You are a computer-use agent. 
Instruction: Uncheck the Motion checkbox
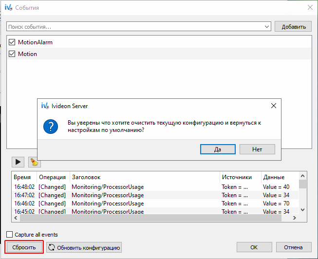[12, 54]
